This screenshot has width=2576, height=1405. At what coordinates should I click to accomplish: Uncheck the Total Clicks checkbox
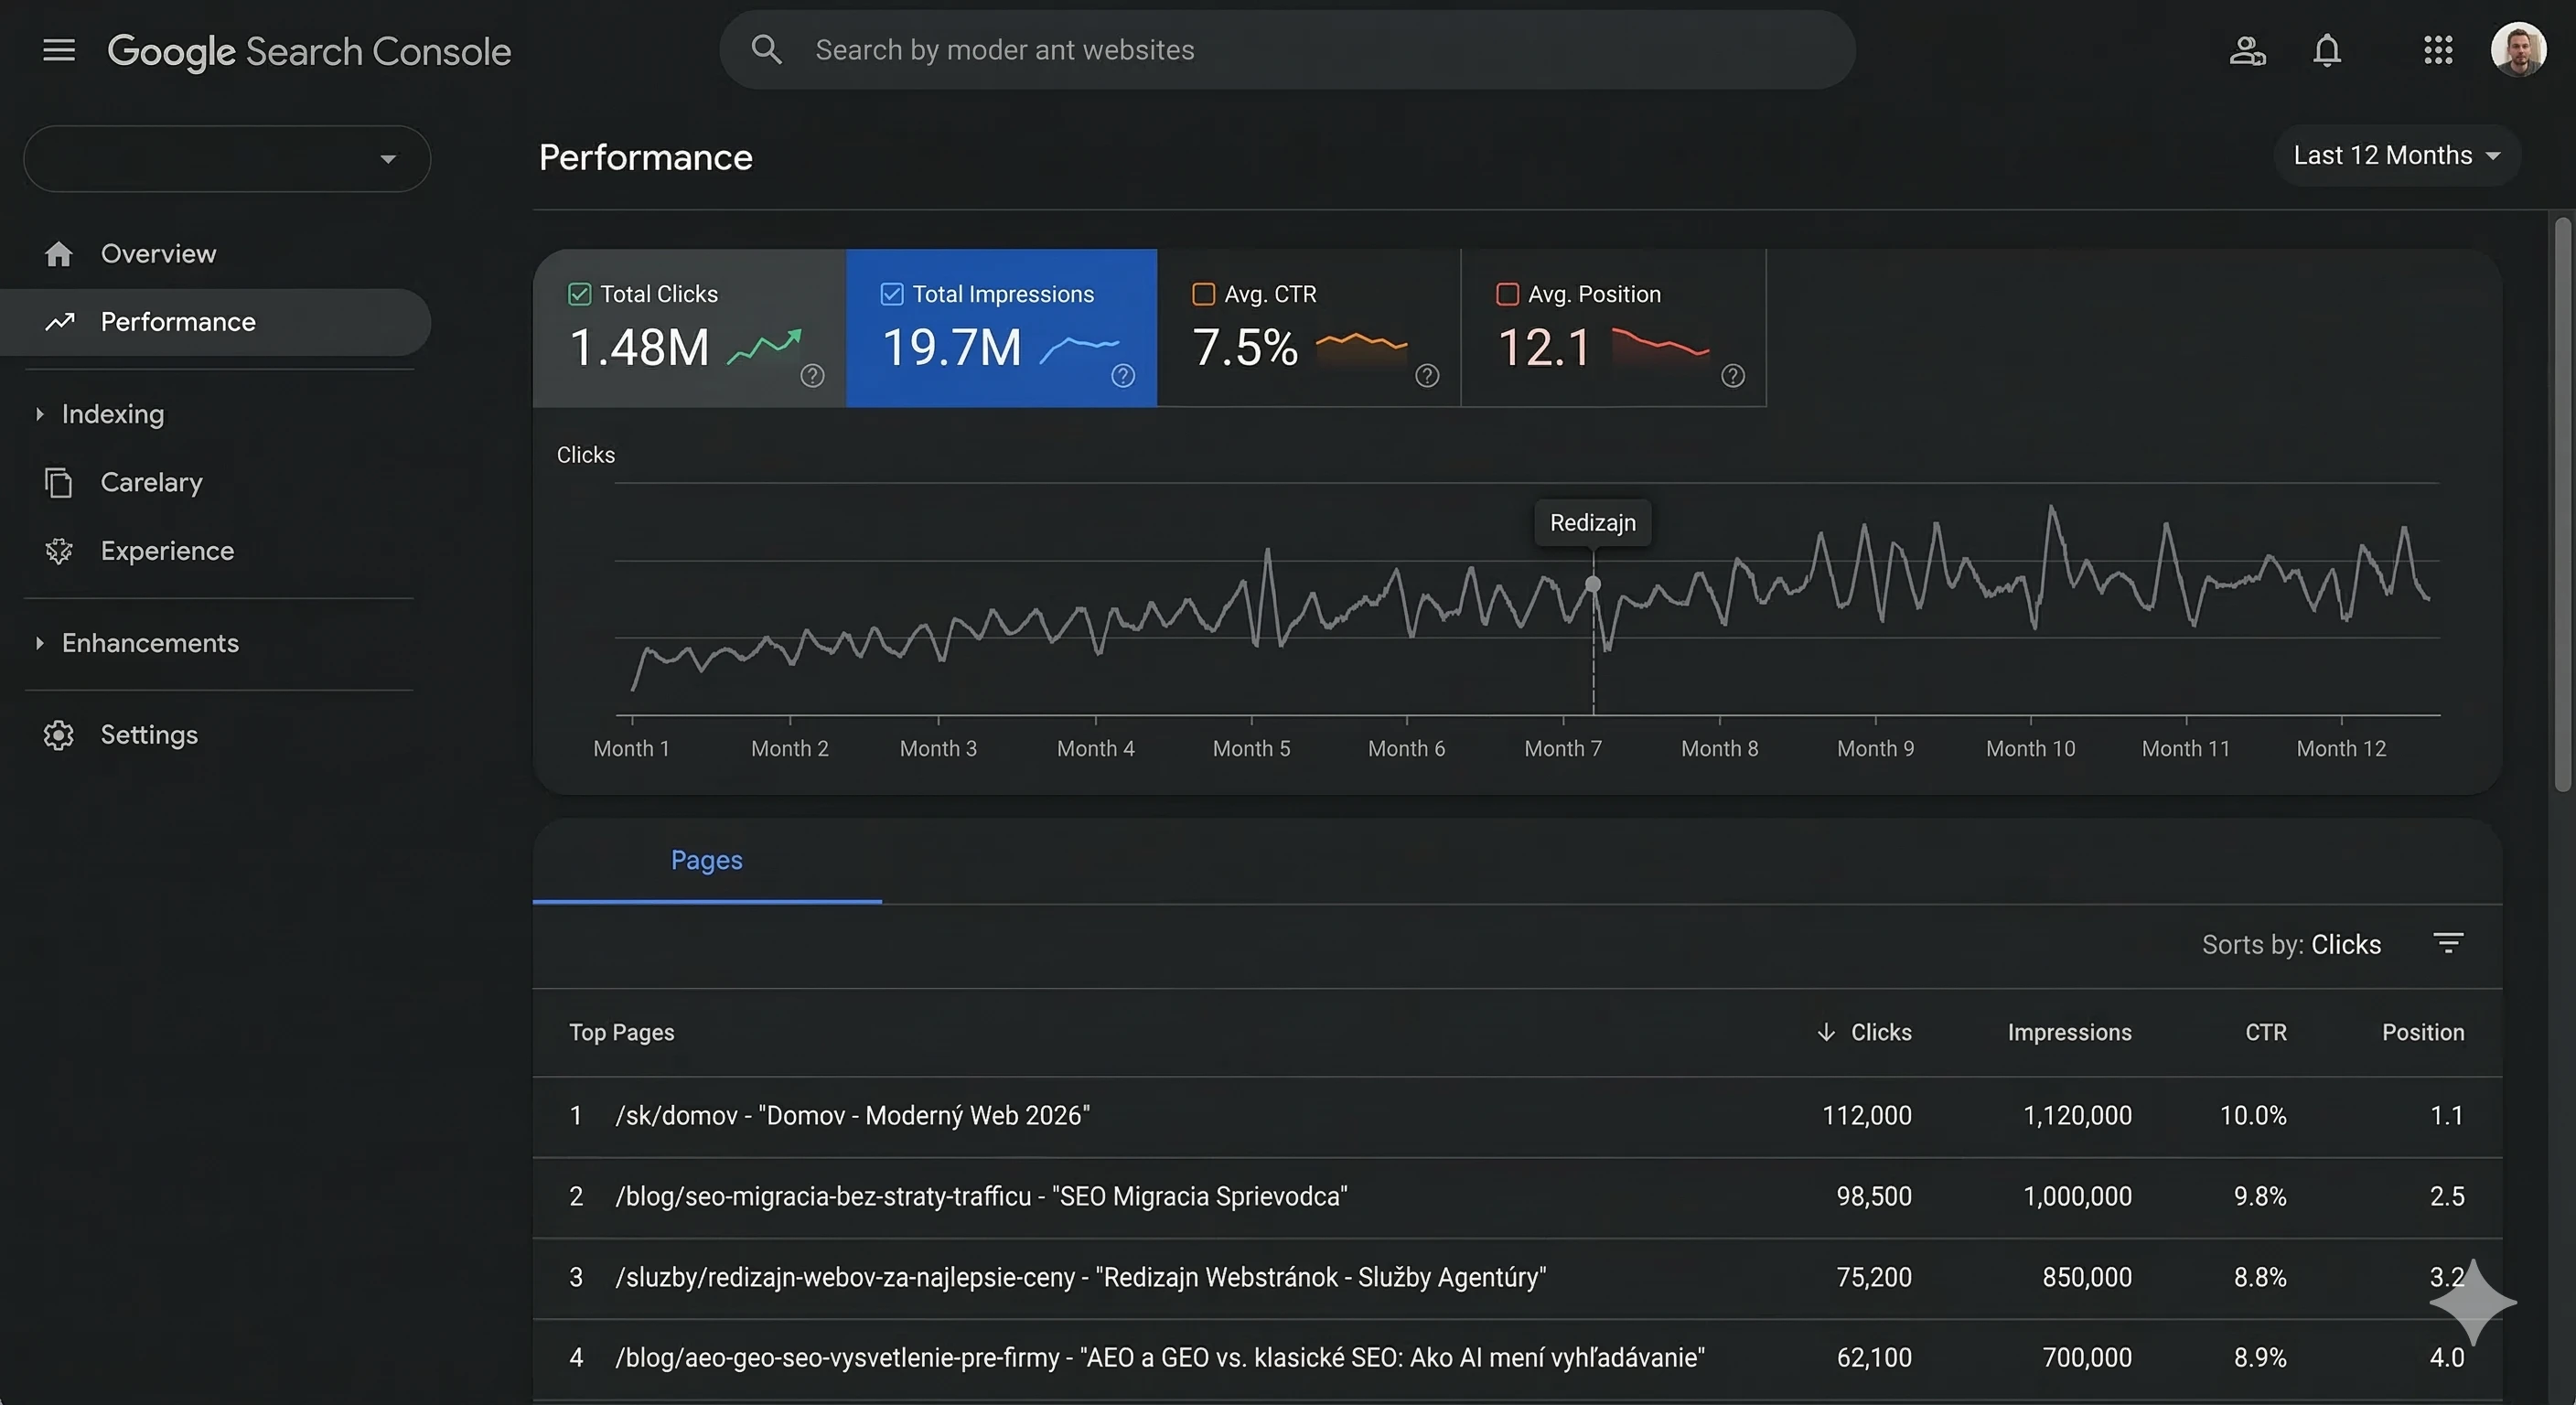[x=580, y=294]
